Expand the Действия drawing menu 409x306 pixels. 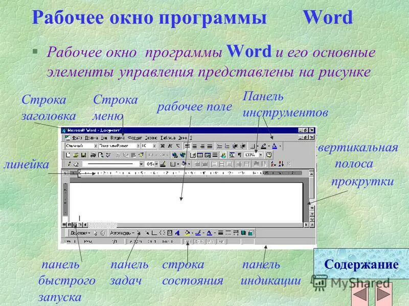pos(80,233)
